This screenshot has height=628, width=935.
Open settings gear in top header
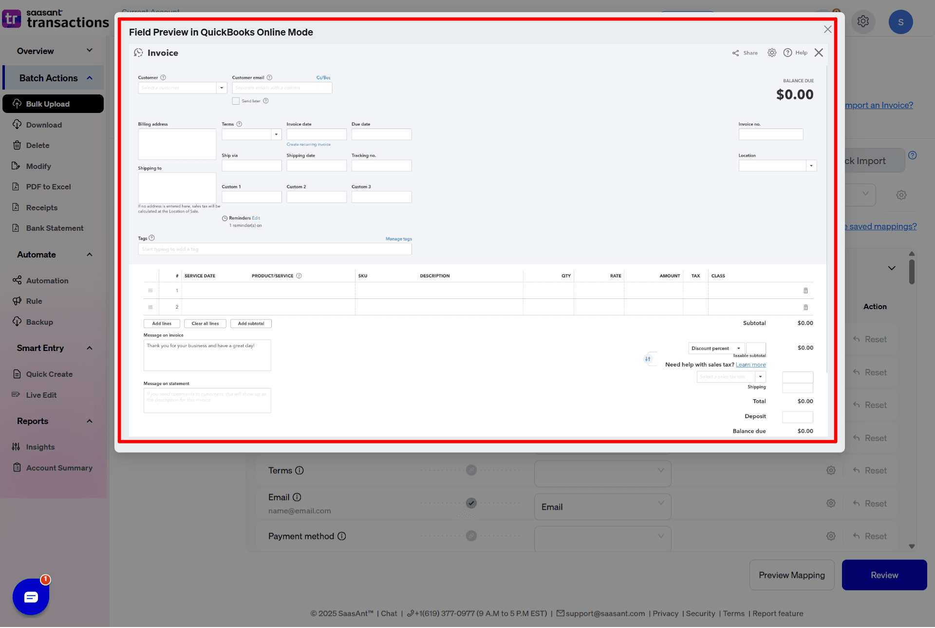pos(863,21)
